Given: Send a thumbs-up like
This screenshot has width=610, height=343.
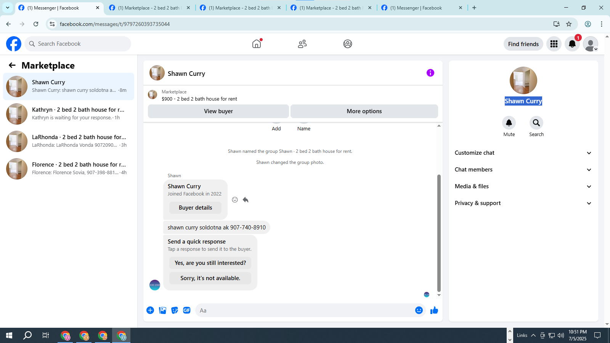Looking at the screenshot, I should [x=434, y=310].
